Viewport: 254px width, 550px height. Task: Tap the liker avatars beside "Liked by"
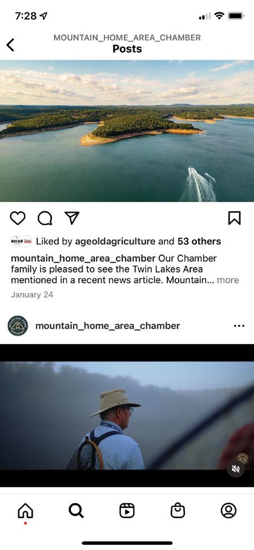21,242
